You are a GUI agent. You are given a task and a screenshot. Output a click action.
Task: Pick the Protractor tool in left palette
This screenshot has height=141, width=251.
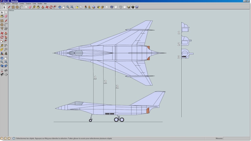pyautogui.click(x=2, y=50)
